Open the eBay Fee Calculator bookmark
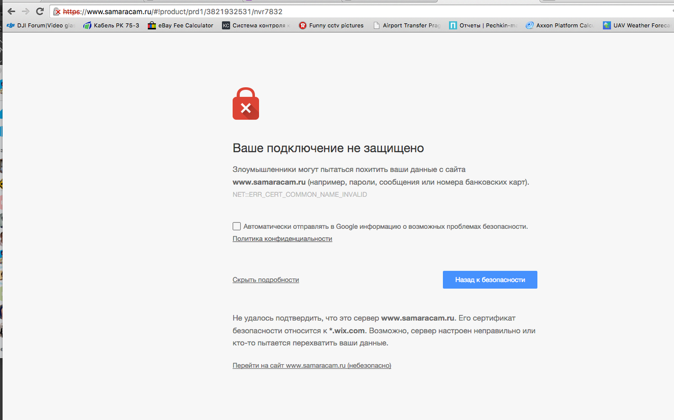674x420 pixels. [181, 25]
